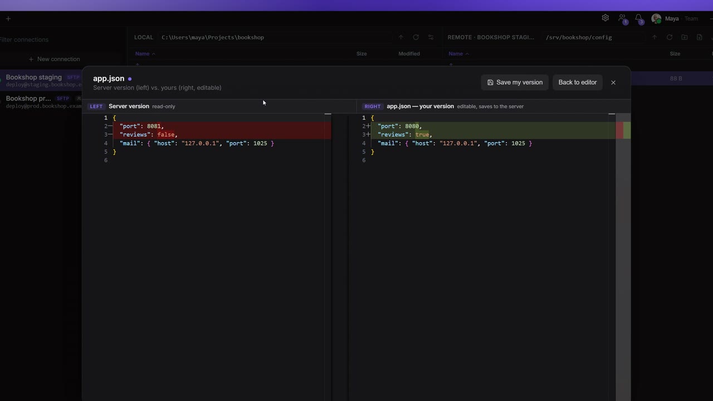Image resolution: width=713 pixels, height=401 pixels.
Task: Click removed line "reviews": false
Action: coord(222,135)
